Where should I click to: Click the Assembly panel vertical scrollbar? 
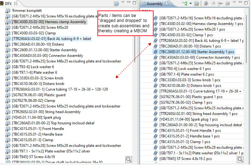[x=246, y=35]
